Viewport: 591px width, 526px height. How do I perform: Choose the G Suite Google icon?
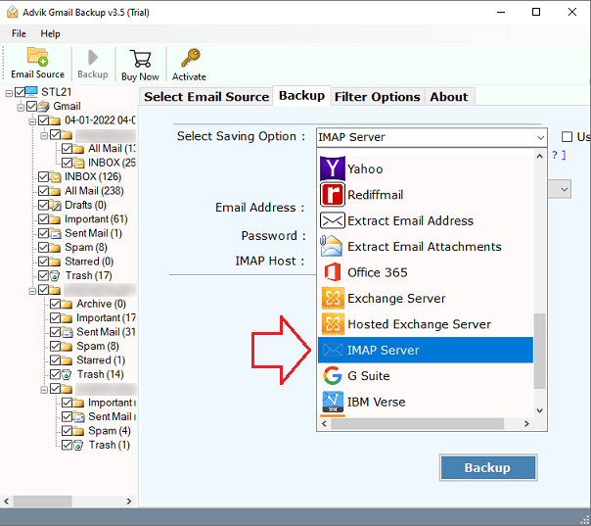(333, 376)
